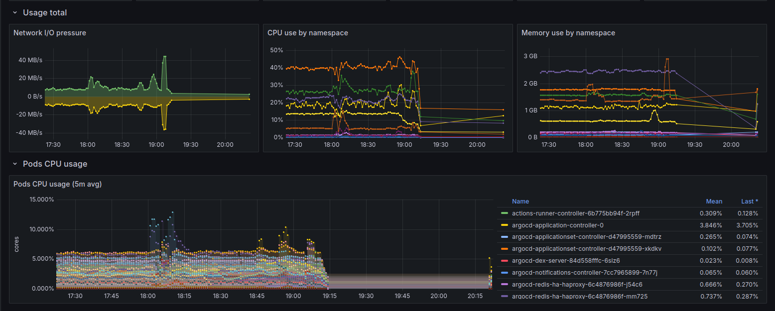Click the red swatch beside argocd-dex-server
The image size is (775, 311).
tap(505, 261)
